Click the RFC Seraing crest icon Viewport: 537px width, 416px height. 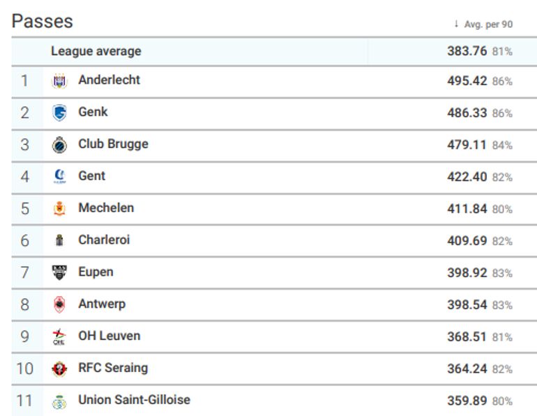59,369
